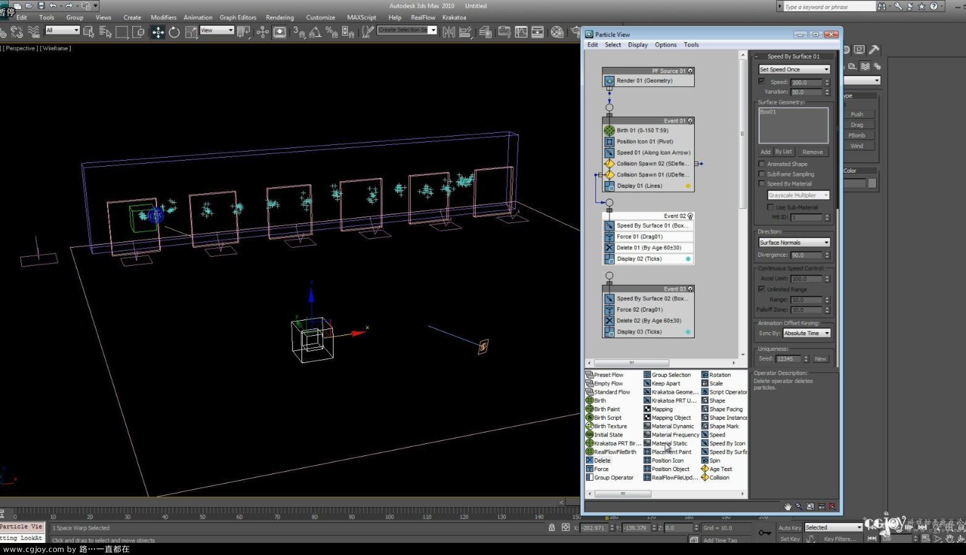Open the Grayscale Multiplier dropdown
Viewport: 966px width, 555px height.
798,195
